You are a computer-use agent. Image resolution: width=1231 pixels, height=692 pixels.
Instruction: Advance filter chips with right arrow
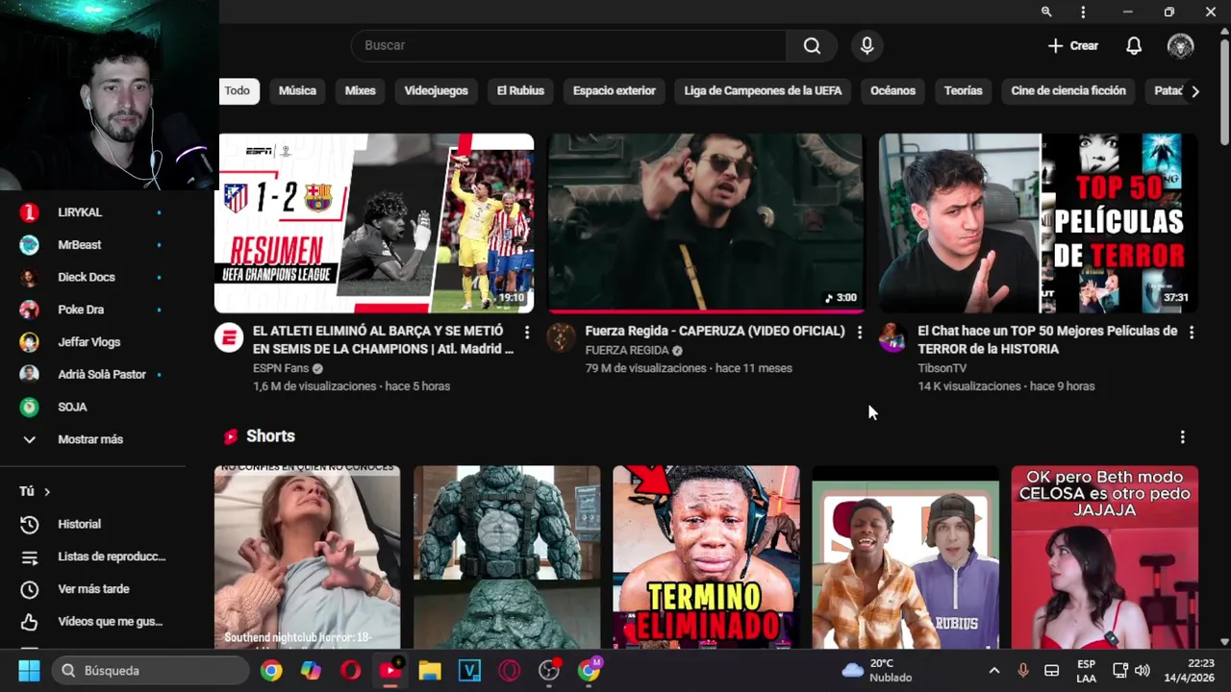point(1194,91)
